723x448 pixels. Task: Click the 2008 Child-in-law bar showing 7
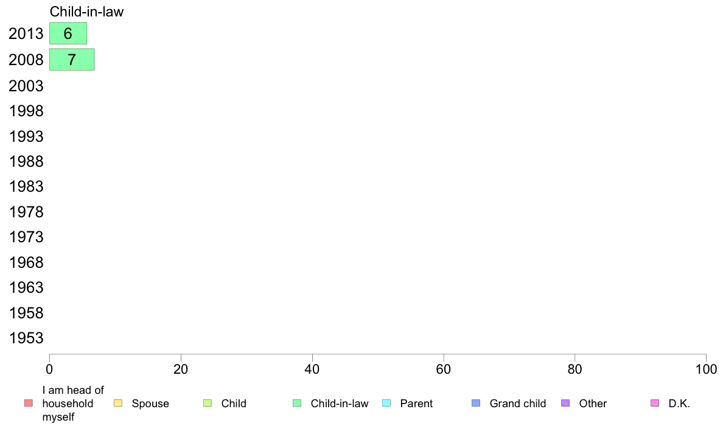coord(72,60)
